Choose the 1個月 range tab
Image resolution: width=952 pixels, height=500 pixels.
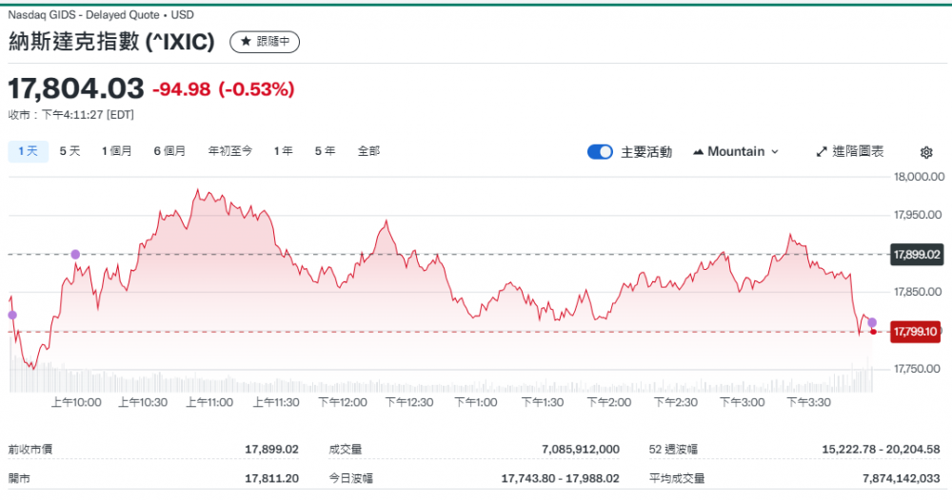coord(117,151)
